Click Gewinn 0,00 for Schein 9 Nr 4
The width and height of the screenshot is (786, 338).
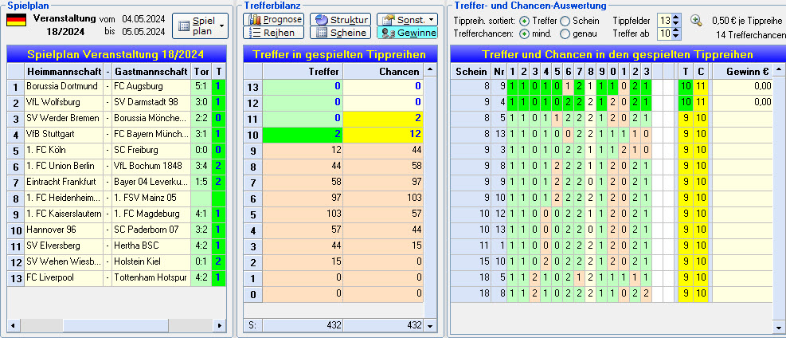coord(742,102)
